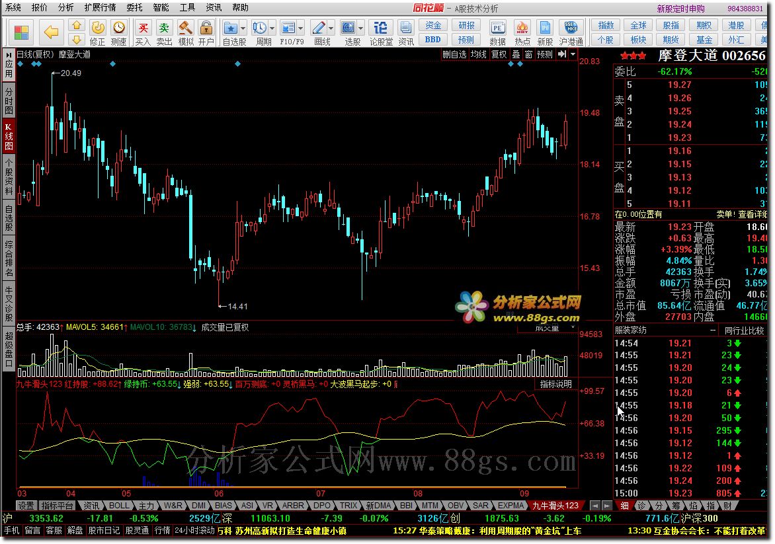Viewport: 775px width, 544px height.
Task: Select the 画线 pencil drawing tool
Action: click(319, 28)
